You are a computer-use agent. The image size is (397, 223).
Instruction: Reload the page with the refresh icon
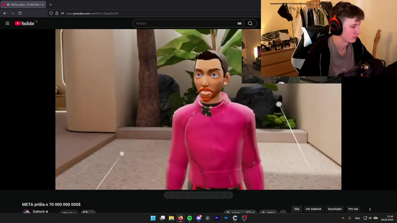pos(20,13)
